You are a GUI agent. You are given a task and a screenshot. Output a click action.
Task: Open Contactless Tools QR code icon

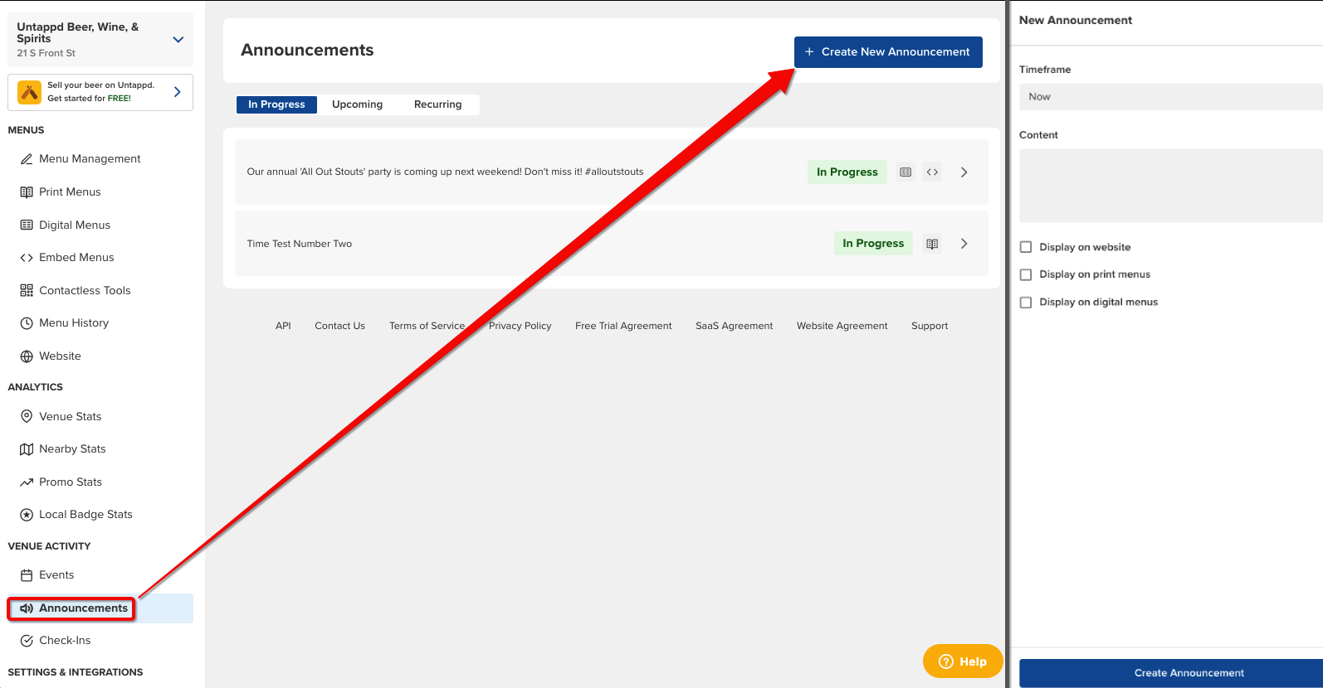[27, 290]
